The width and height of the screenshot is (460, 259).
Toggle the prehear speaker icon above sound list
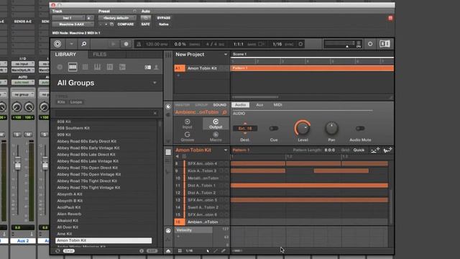pyautogui.click(x=178, y=157)
